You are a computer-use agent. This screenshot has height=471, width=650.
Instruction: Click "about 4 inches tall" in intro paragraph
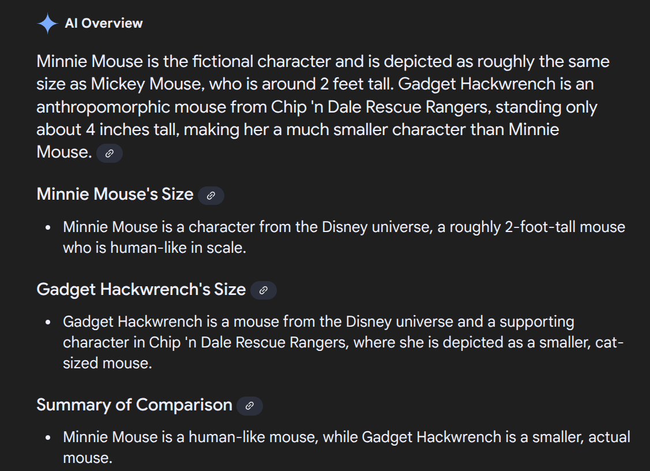(x=107, y=129)
